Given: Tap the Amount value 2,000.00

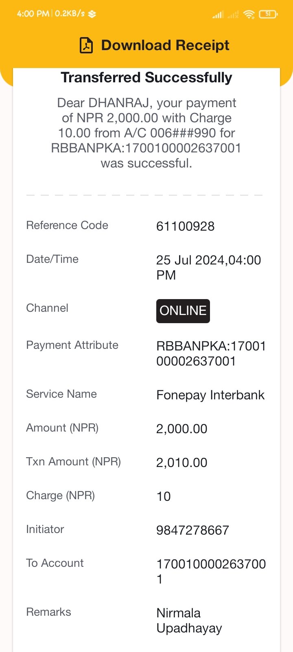Looking at the screenshot, I should click(182, 429).
